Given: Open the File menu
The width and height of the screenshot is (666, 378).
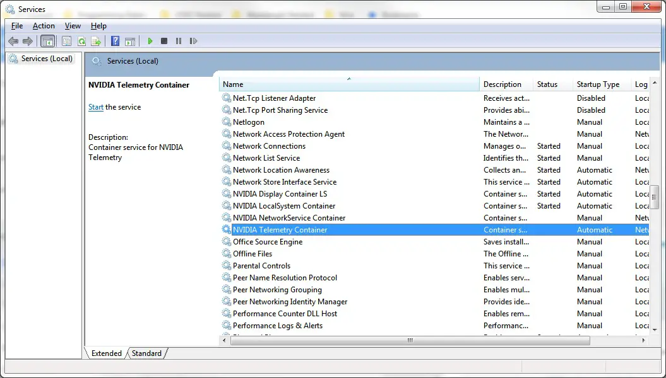Looking at the screenshot, I should pyautogui.click(x=17, y=26).
